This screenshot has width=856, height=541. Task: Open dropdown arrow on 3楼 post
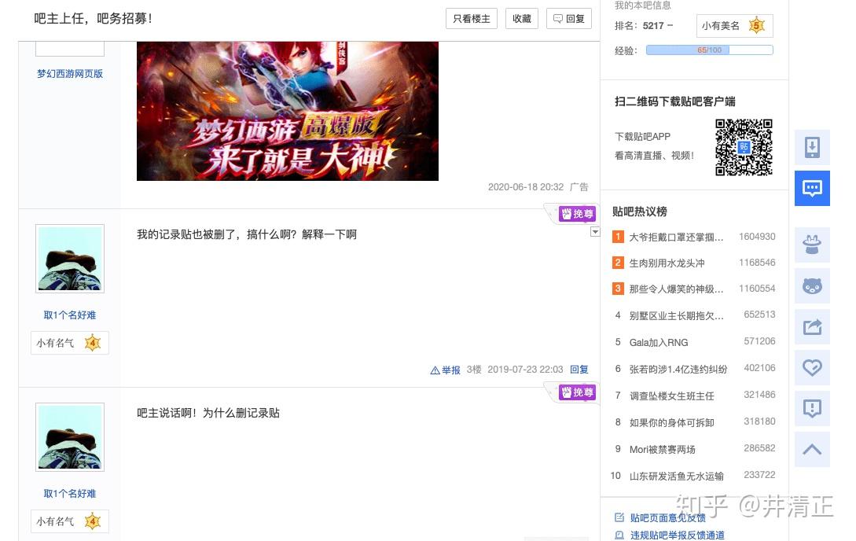point(594,232)
